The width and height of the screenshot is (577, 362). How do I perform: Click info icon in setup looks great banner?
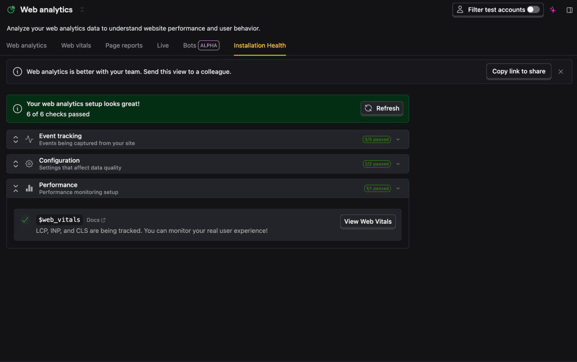[x=17, y=109]
